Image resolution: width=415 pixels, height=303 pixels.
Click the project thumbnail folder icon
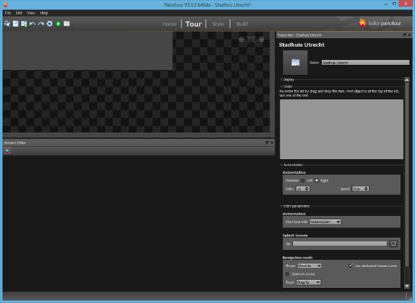295,63
